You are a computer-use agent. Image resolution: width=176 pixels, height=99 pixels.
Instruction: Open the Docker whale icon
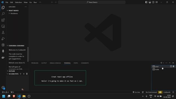(x=3, y=57)
